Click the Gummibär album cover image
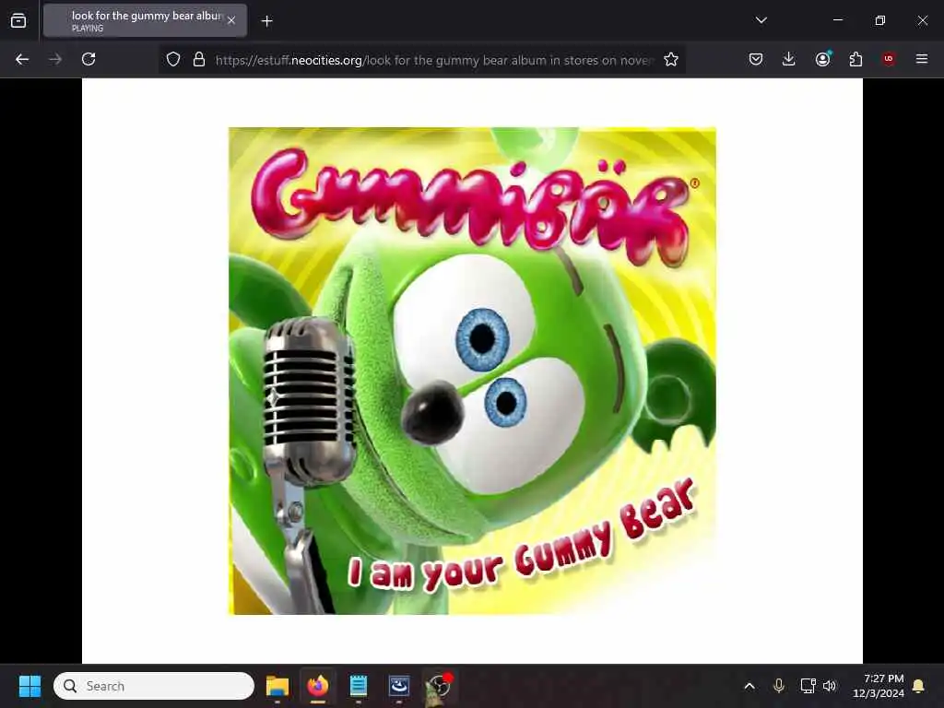This screenshot has width=944, height=708. 472,371
